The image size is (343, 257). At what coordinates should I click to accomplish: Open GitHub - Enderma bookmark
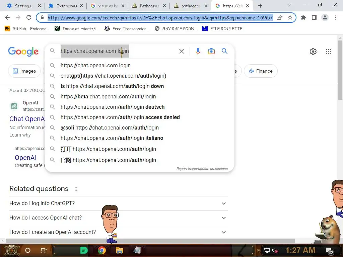[x=27, y=29]
